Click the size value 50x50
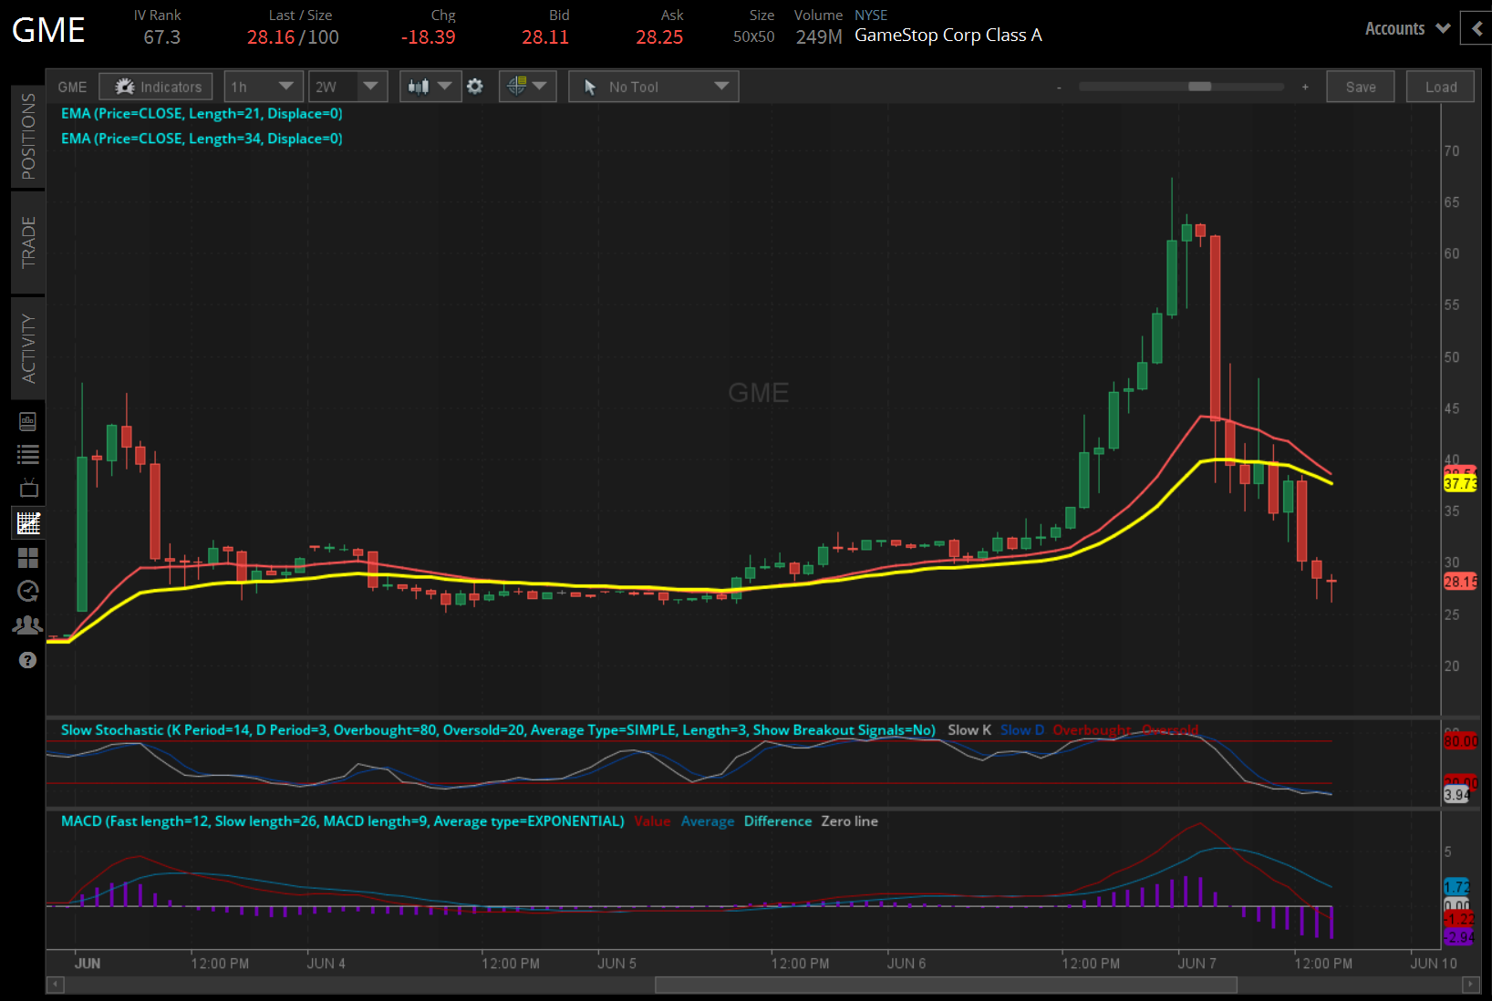This screenshot has width=1492, height=1001. pyautogui.click(x=754, y=37)
